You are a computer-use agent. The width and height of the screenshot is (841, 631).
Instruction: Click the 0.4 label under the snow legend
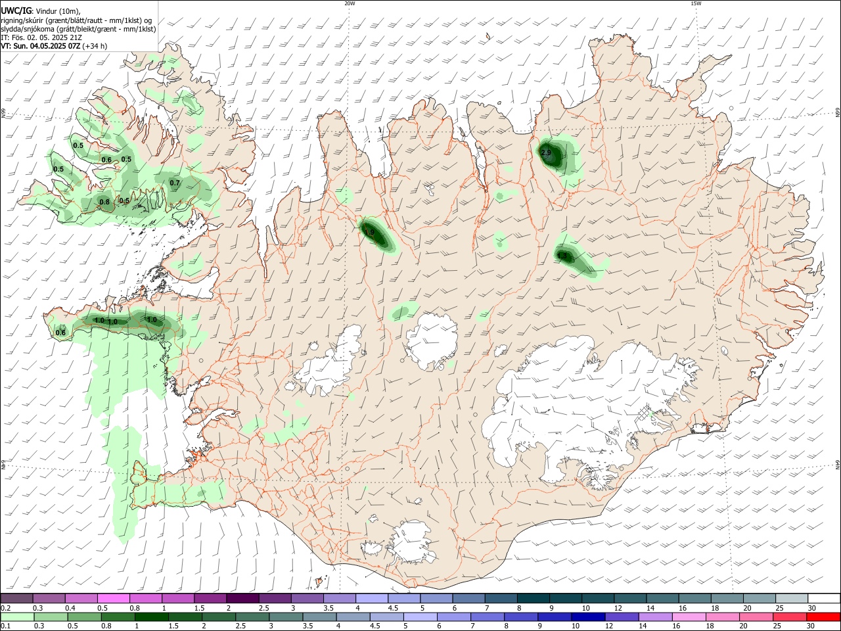pos(70,608)
